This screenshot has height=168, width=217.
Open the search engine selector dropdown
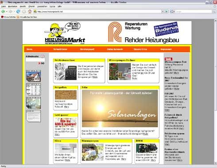[172, 12]
